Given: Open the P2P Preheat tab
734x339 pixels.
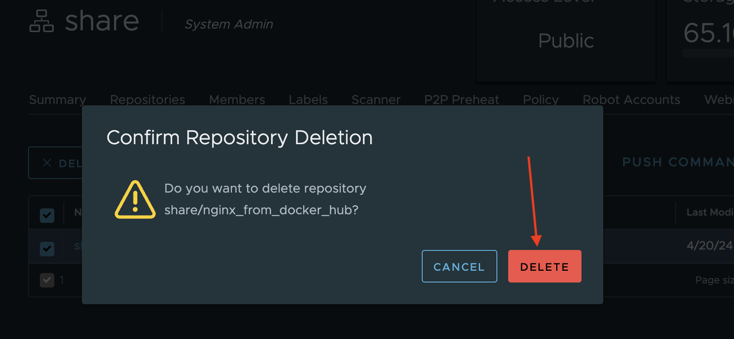Looking at the screenshot, I should pos(462,99).
